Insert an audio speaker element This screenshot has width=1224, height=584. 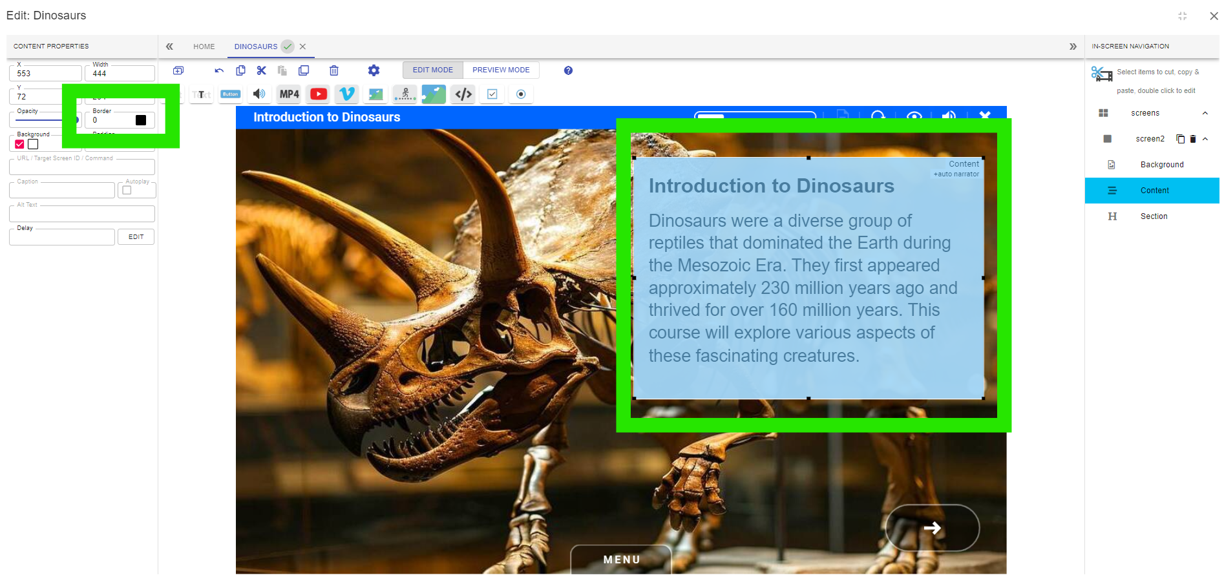pyautogui.click(x=259, y=94)
